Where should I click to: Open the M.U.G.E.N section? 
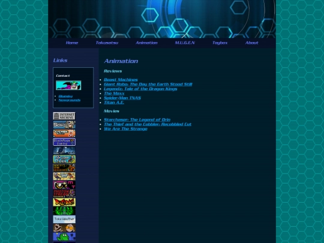185,43
